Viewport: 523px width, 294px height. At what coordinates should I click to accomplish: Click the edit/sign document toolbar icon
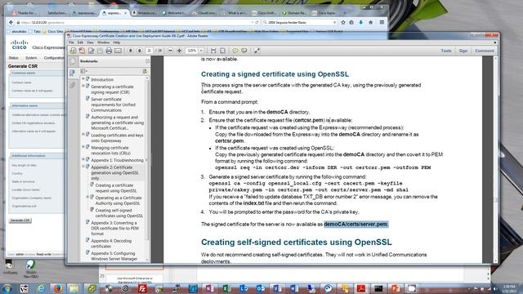click(x=91, y=51)
